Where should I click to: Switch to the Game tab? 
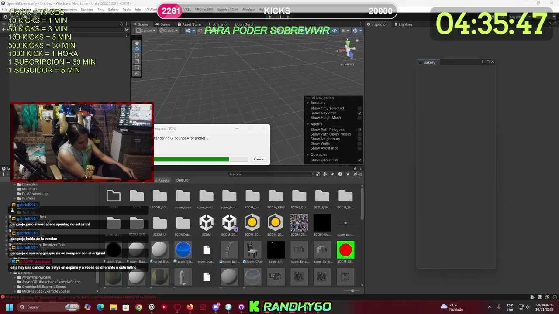point(163,24)
